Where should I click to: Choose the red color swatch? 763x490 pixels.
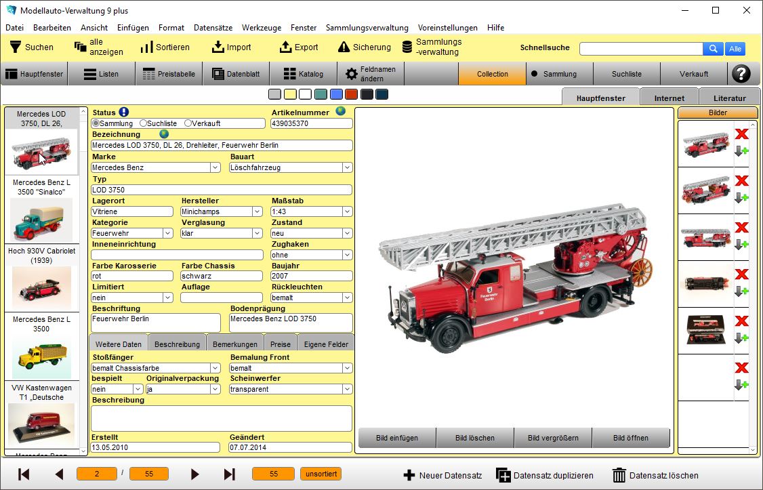tap(350, 94)
